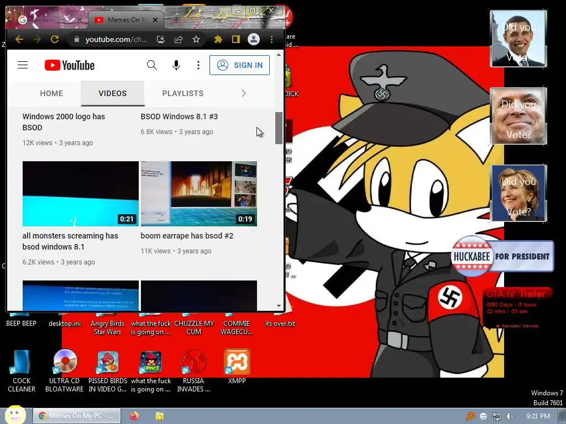Start voice search with microphone icon
This screenshot has height=424, width=566.
[x=176, y=65]
